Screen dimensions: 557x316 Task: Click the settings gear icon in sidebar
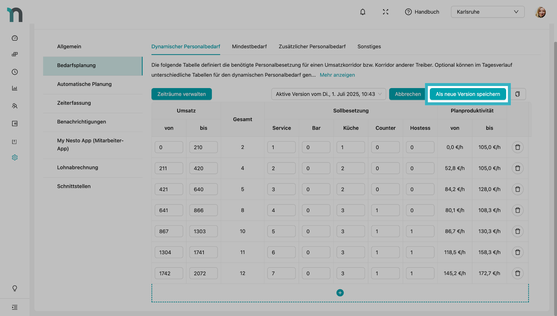pos(15,157)
